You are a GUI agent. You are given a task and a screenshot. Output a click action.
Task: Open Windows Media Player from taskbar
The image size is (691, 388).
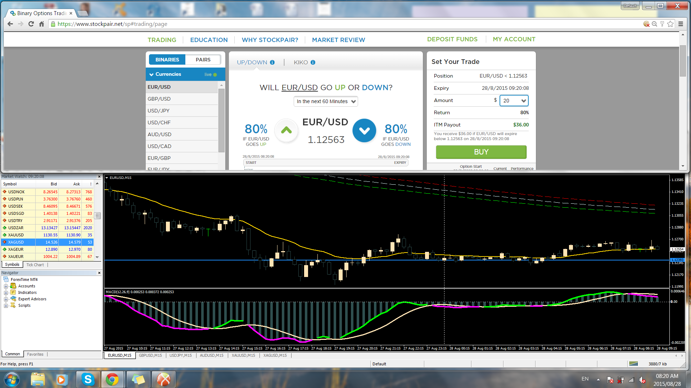tap(62, 379)
